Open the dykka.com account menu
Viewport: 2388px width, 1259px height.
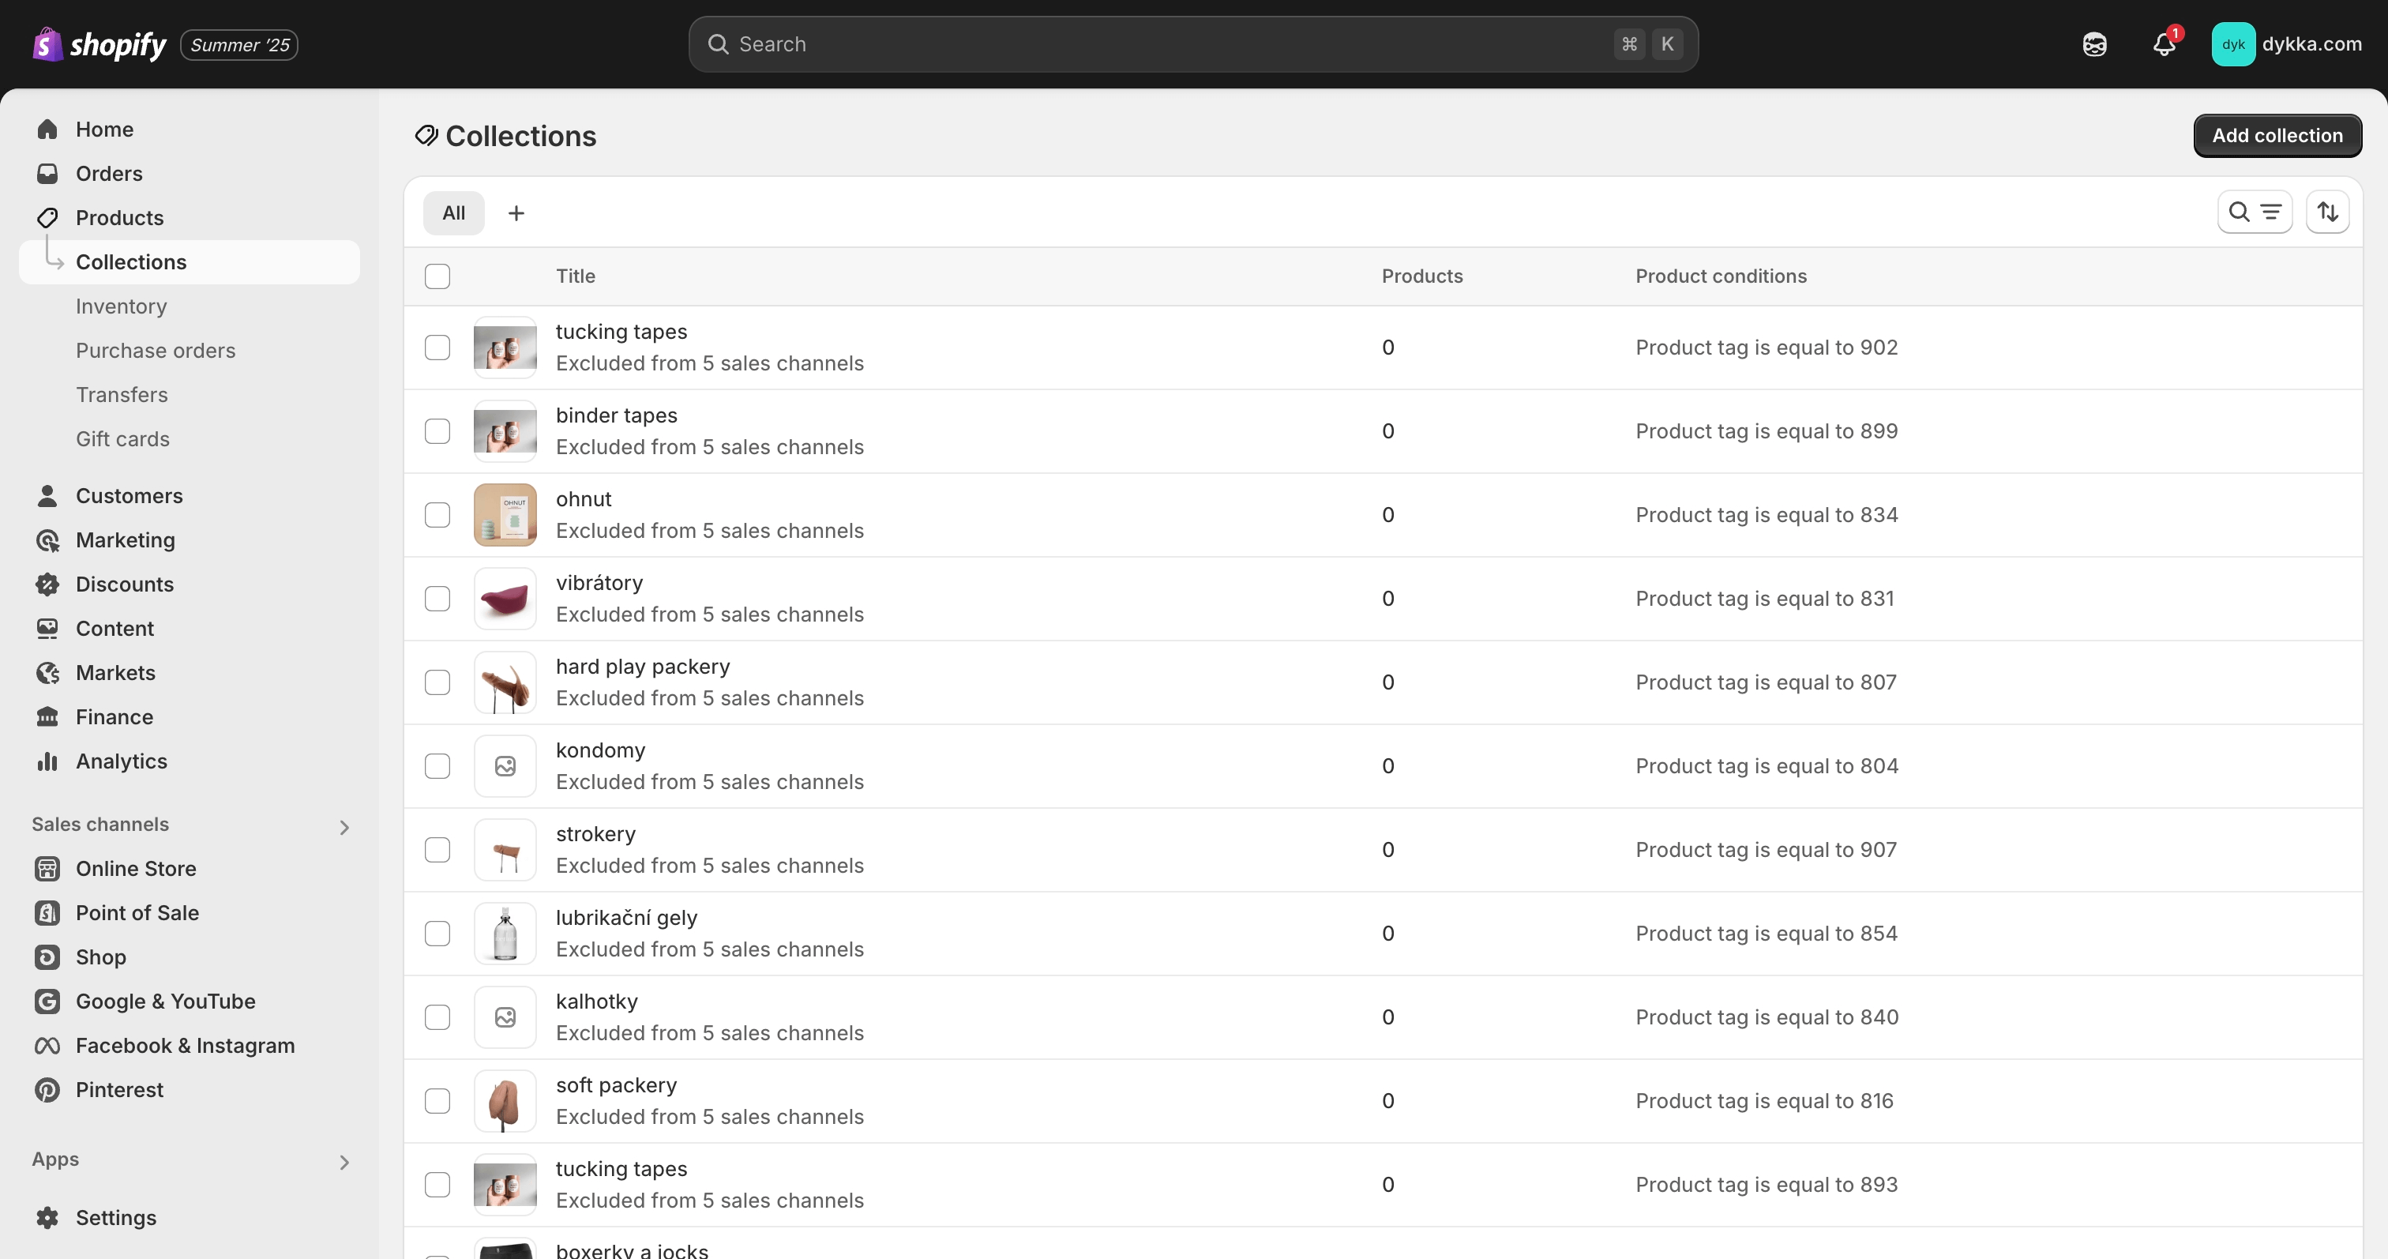point(2286,43)
